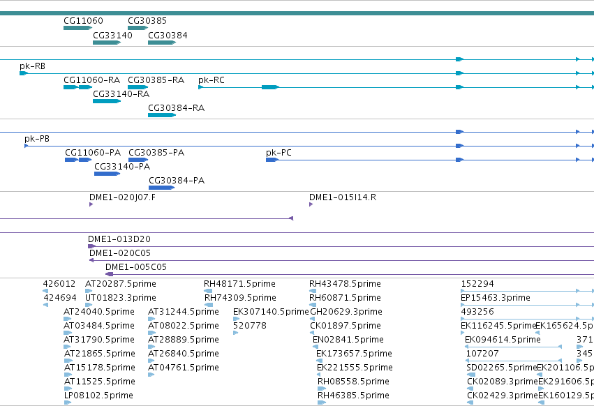
Task: Select the DME1-005C05 clone label
Action: pos(136,267)
